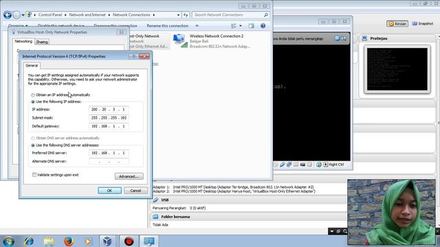Viewport: 440px width, 247px height.
Task: Close the IPv4 properties dialog
Action: click(144, 56)
